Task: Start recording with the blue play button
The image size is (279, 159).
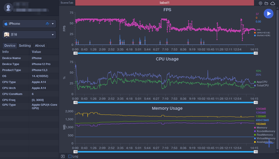Action: (269, 13)
